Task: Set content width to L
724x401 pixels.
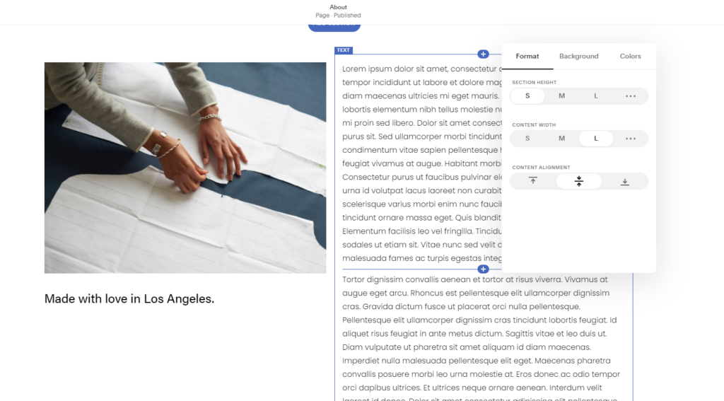Action: 595,139
